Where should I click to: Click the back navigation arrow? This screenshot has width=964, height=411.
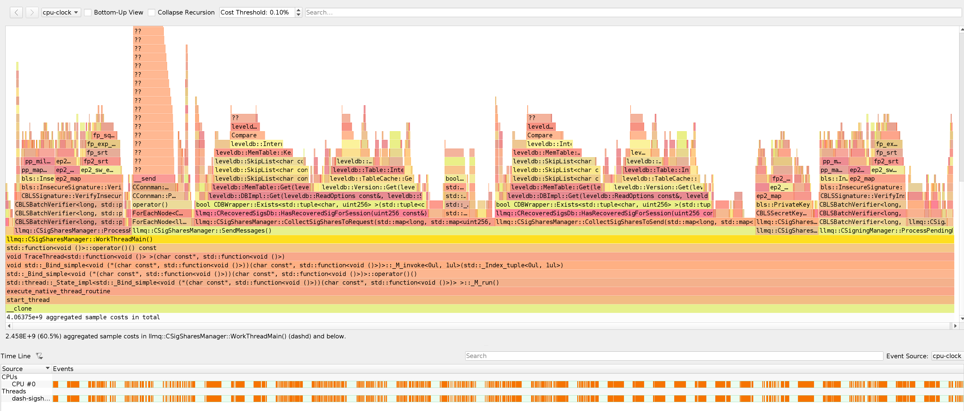coord(17,12)
